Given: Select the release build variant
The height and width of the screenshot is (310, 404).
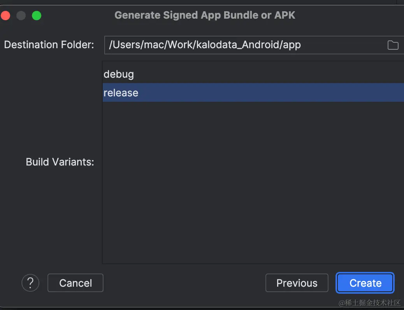Looking at the screenshot, I should (253, 92).
